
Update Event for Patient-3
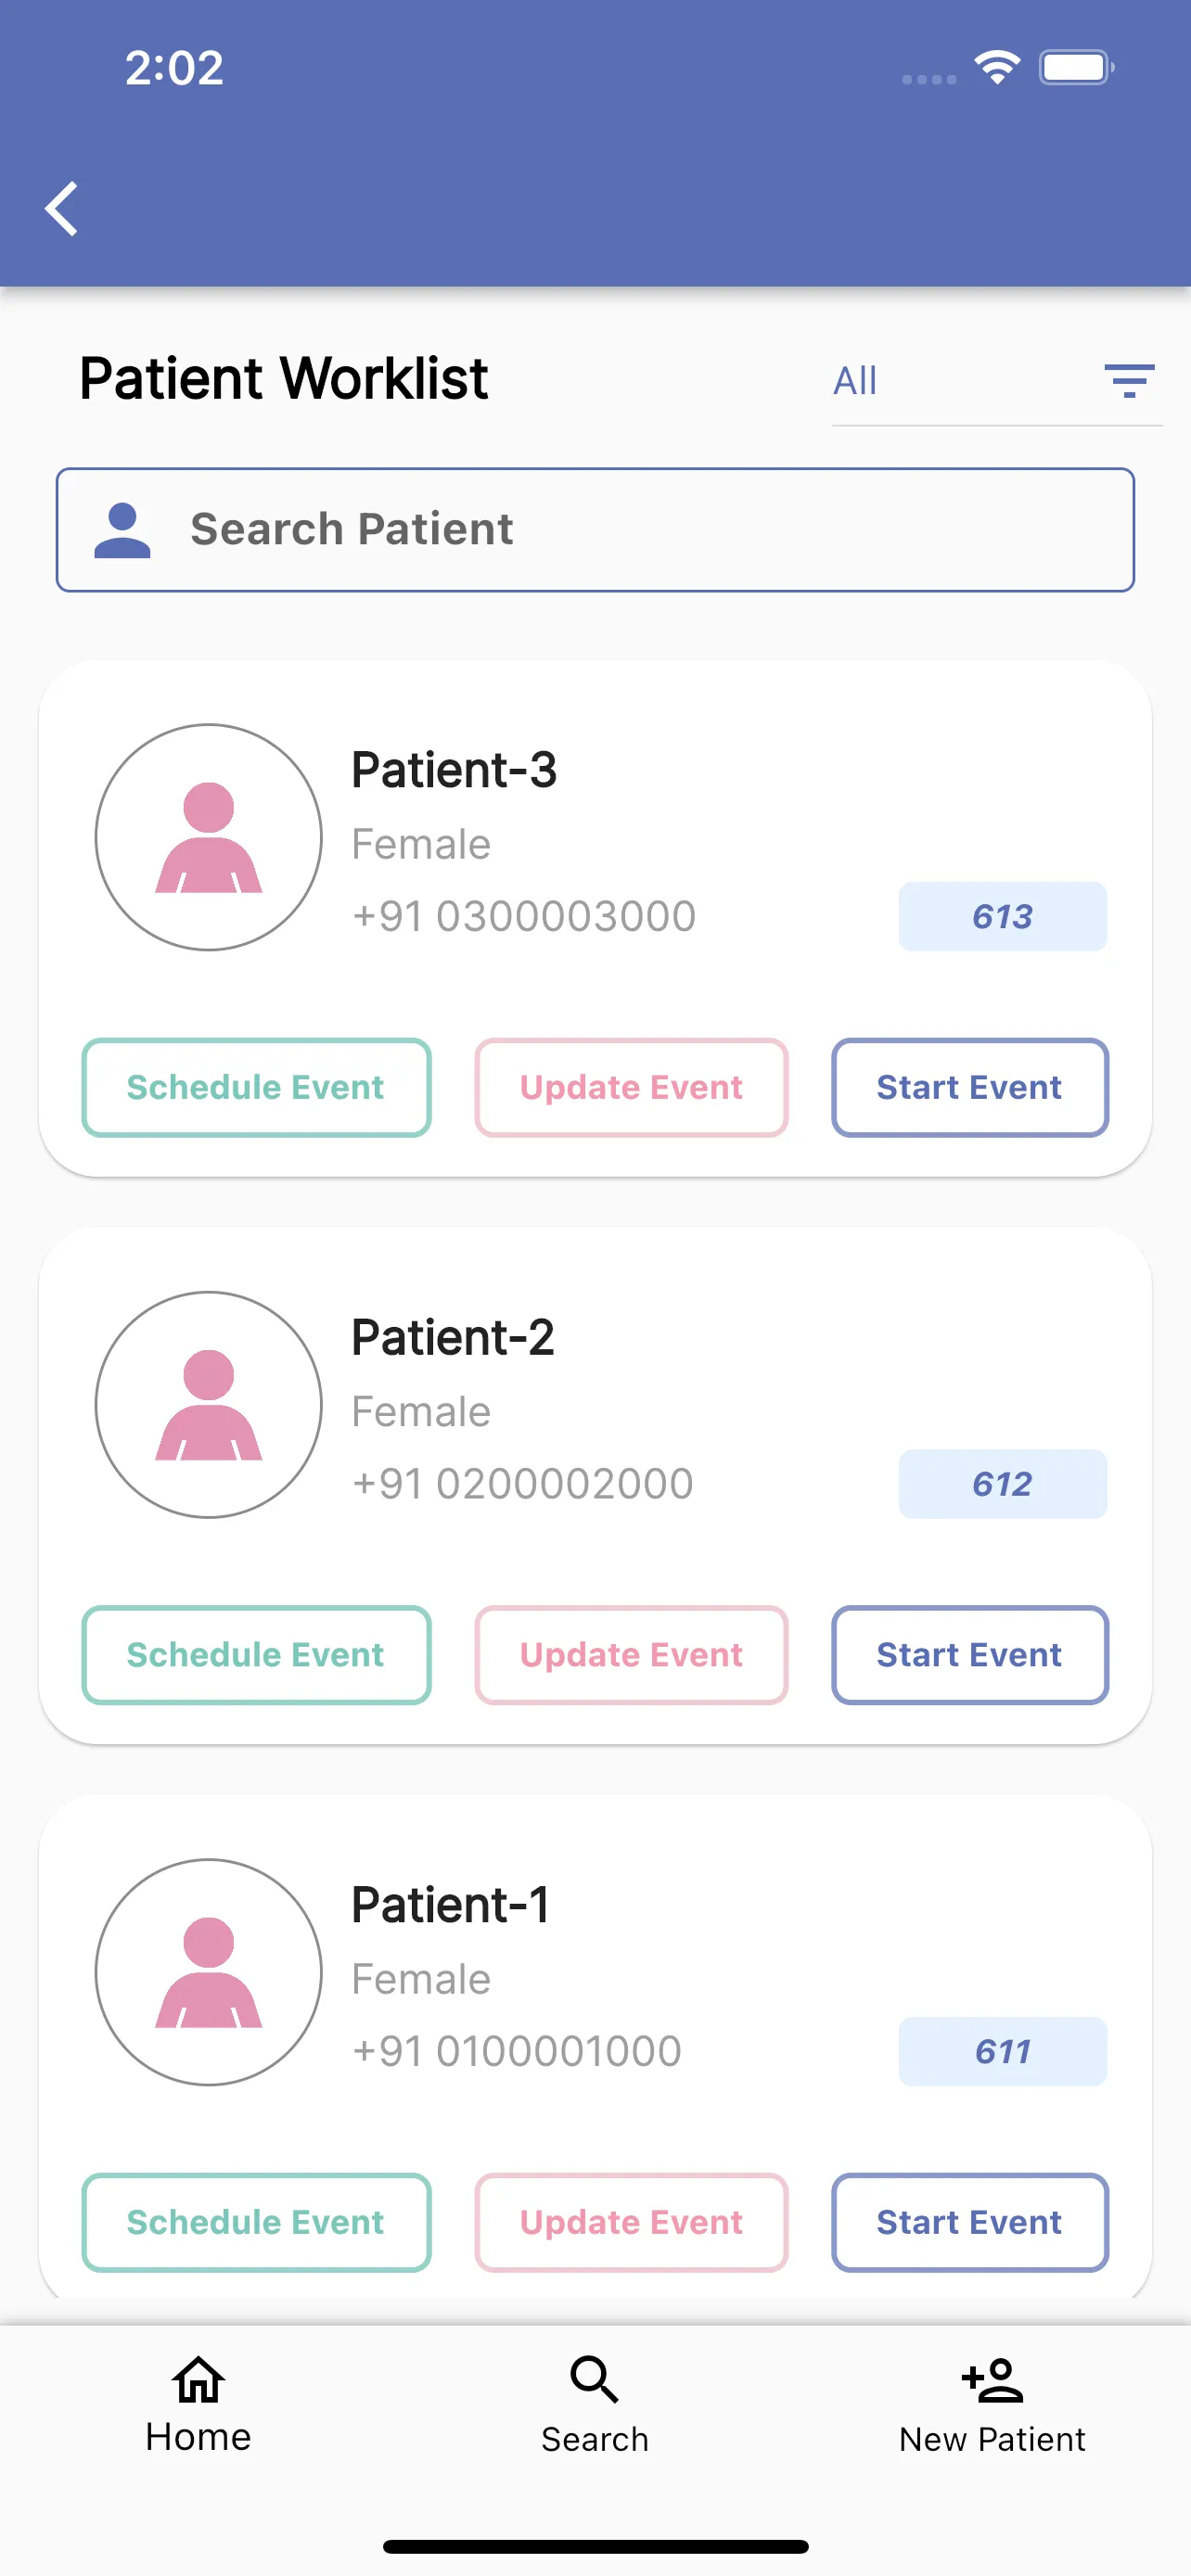[631, 1087]
